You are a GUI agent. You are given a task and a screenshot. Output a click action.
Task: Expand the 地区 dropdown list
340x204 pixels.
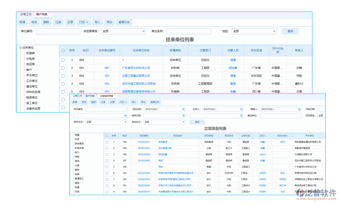(274, 31)
